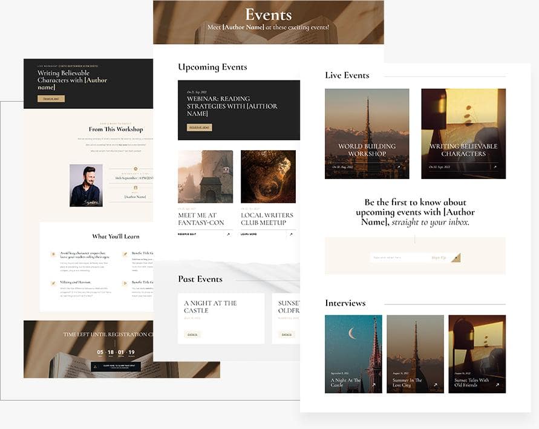Click claim your spot button below countdown

116,367
